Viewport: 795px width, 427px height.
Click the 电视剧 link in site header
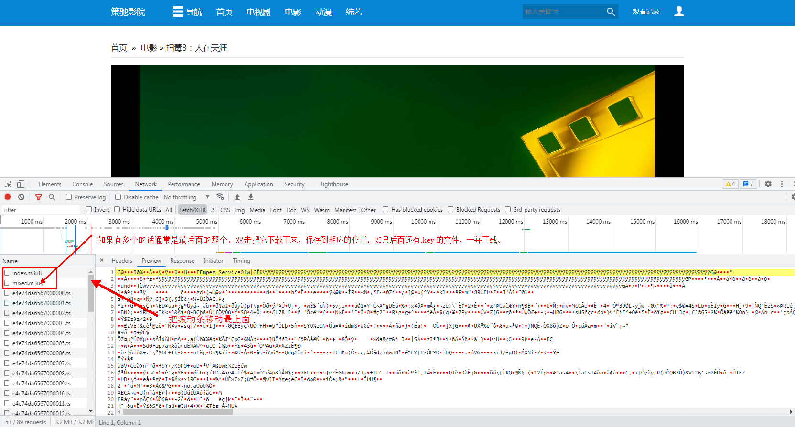click(x=258, y=12)
